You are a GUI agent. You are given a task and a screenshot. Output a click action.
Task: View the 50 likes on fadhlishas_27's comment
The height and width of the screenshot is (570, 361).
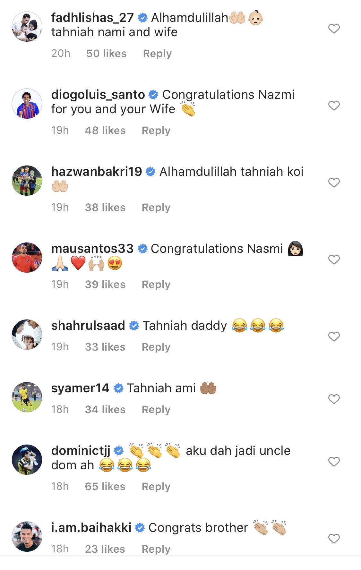click(106, 54)
